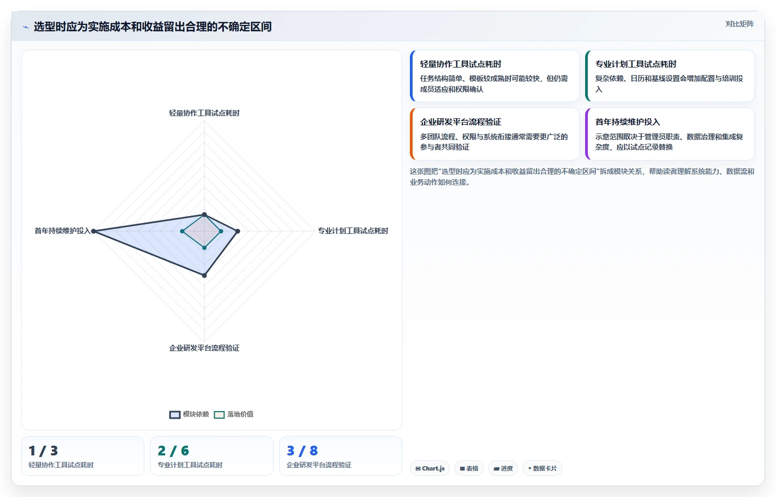Click the radar axis label 首年持续维护投入
Screen dimensions: 776x497
(x=63, y=231)
